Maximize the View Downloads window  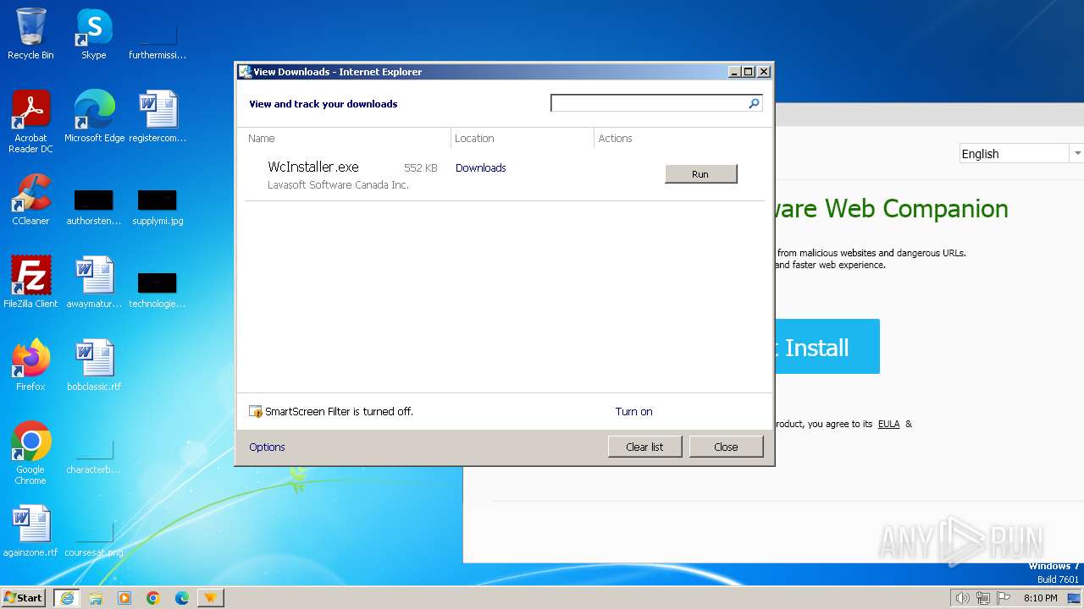coord(749,72)
